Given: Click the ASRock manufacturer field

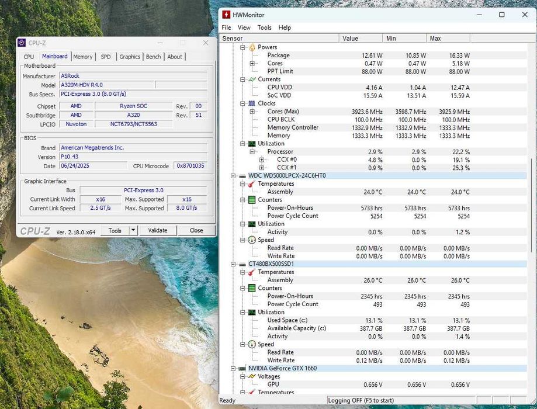Looking at the screenshot, I should pyautogui.click(x=133, y=76).
